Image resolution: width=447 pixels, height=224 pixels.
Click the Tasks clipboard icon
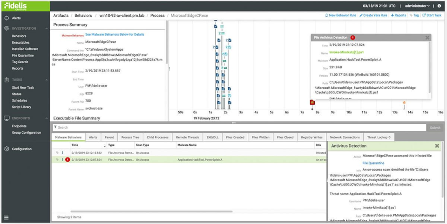(7, 79)
